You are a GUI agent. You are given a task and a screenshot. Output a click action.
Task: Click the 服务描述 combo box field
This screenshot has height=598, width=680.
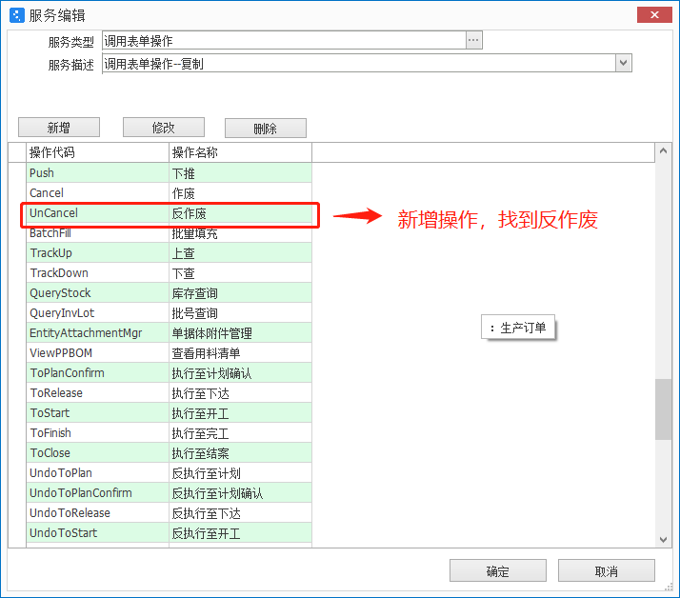click(359, 64)
